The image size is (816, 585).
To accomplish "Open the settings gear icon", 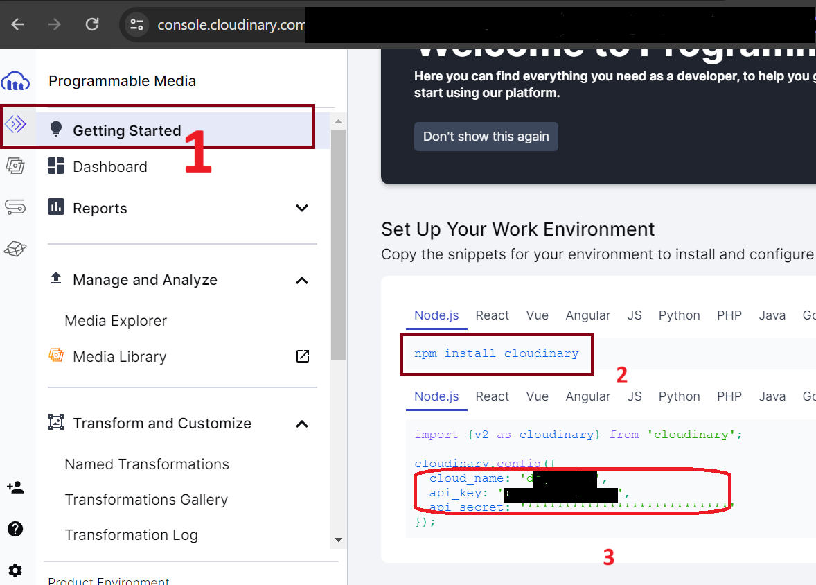I will 15,570.
